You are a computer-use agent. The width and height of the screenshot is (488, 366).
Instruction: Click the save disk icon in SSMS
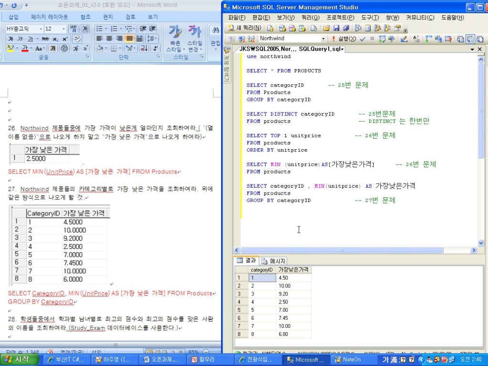pyautogui.click(x=336, y=28)
